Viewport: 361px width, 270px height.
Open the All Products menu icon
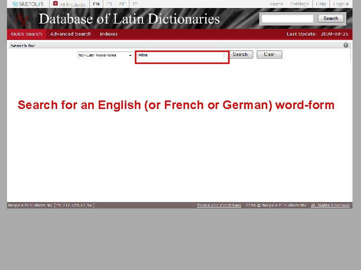click(55, 3)
